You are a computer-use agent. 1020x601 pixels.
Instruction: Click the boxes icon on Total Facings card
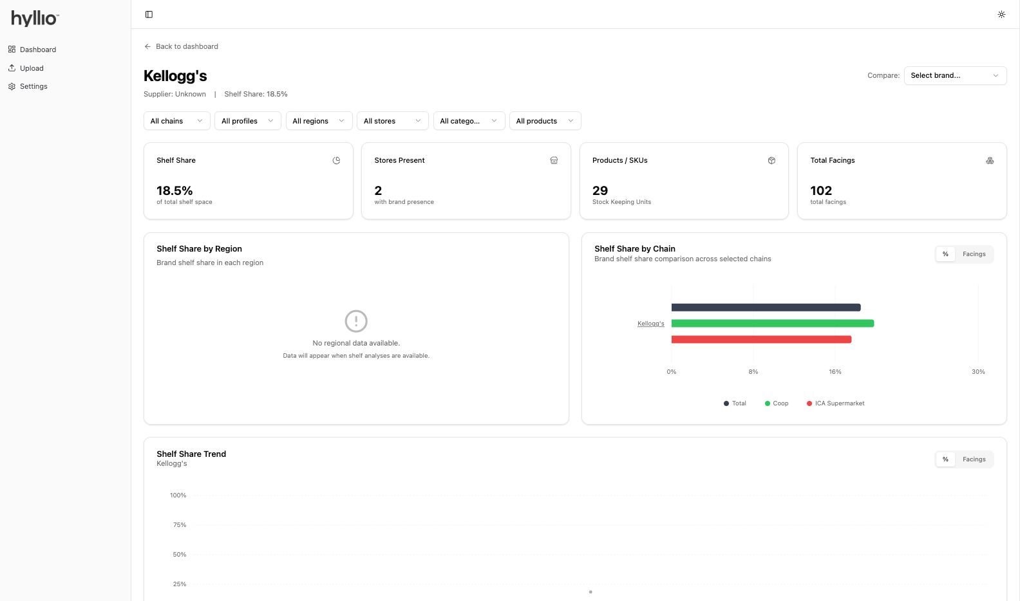[990, 161]
